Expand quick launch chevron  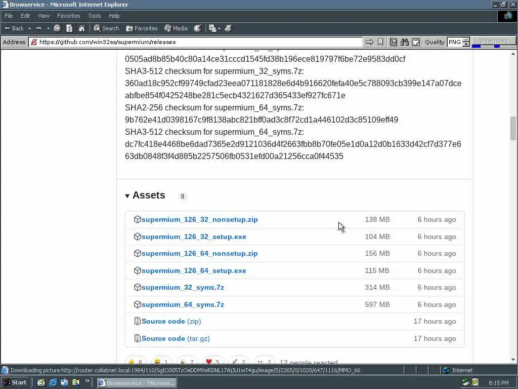click(87, 381)
